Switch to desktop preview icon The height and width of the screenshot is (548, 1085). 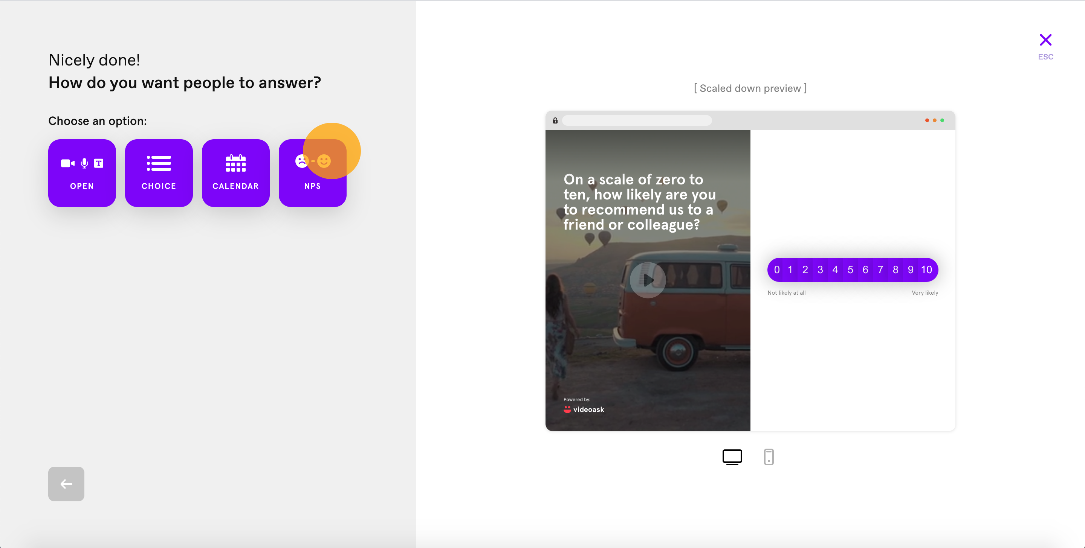coord(732,457)
